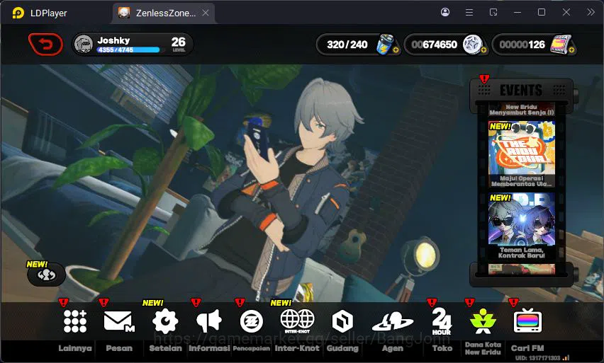Open Pesan mail icon
This screenshot has height=363, width=604.
(119, 321)
